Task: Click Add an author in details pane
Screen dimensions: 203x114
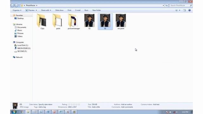Action: (127, 104)
